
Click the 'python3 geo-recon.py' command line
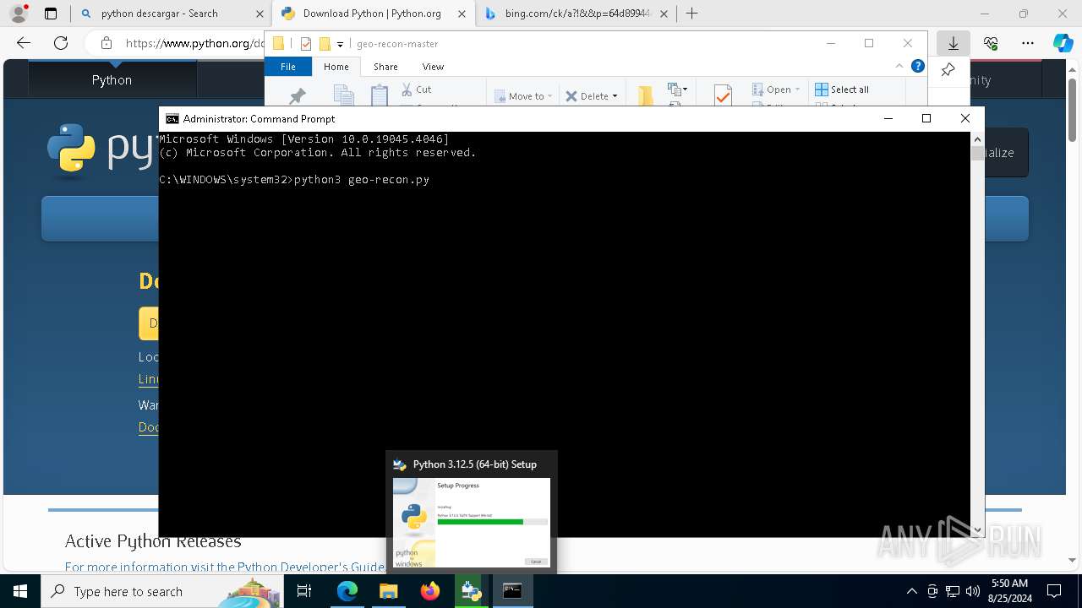pos(362,179)
